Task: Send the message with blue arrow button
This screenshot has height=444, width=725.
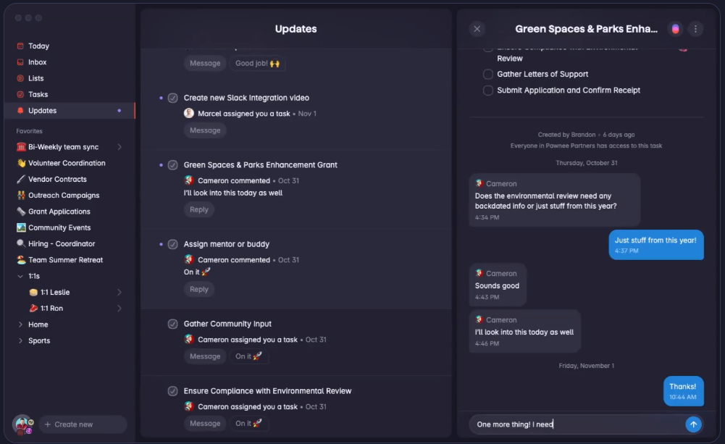Action: [693, 424]
